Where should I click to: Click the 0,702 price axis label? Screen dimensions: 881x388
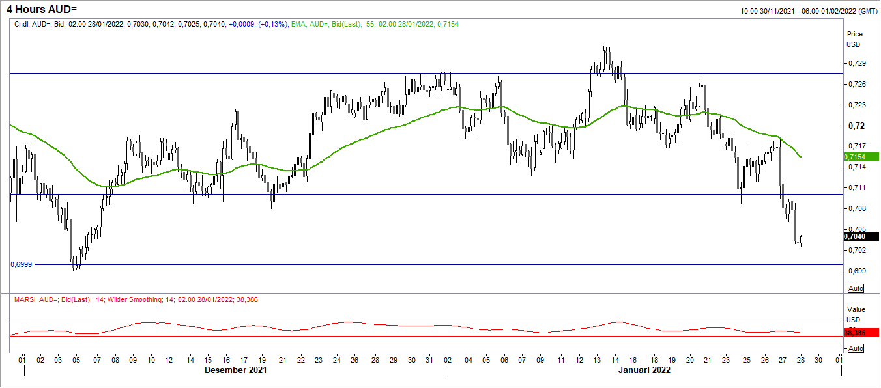coord(857,250)
